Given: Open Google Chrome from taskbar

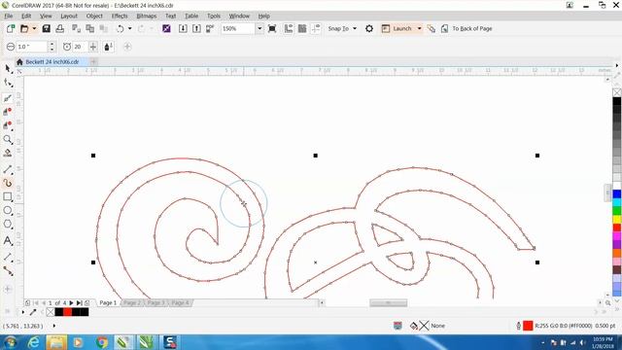Looking at the screenshot, I should (x=101, y=342).
